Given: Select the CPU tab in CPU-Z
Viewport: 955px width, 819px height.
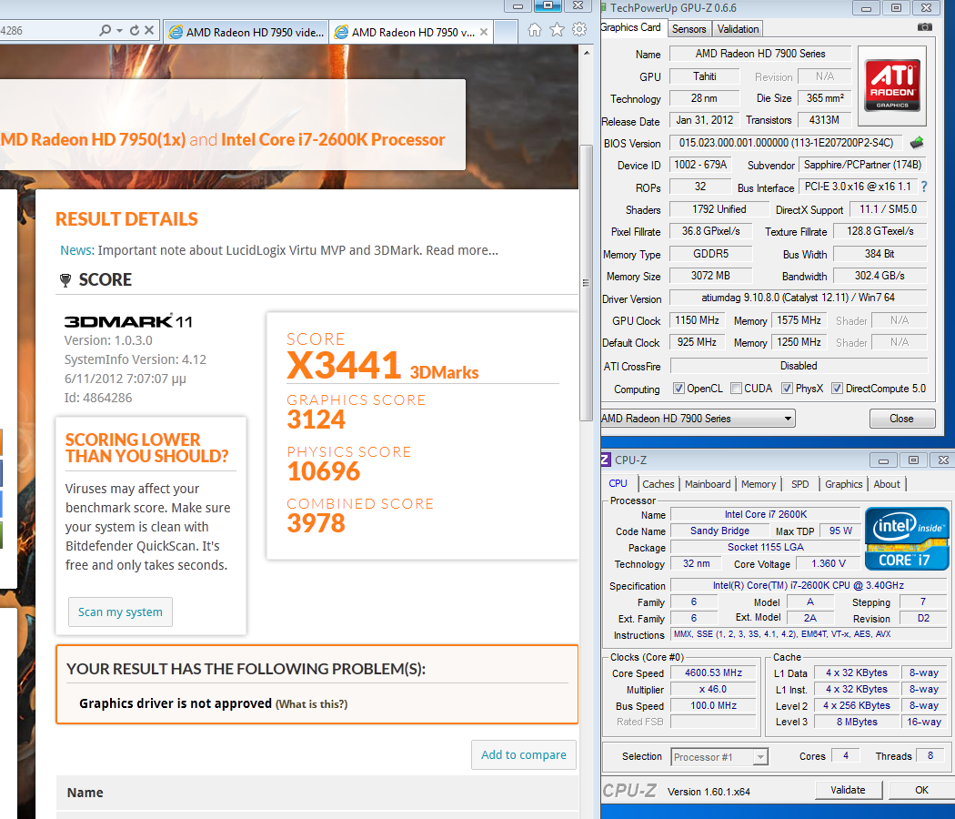Looking at the screenshot, I should (x=618, y=484).
